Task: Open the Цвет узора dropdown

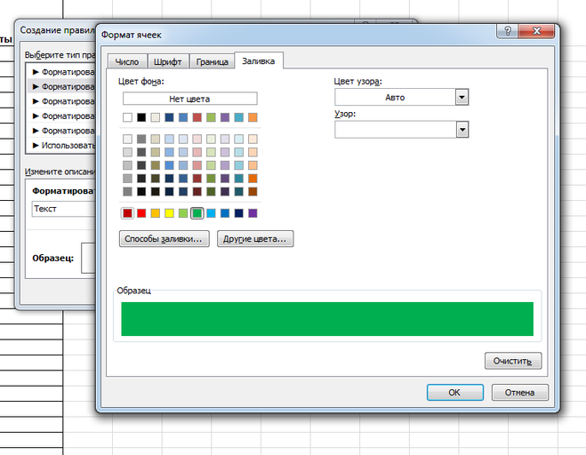Action: pyautogui.click(x=462, y=98)
